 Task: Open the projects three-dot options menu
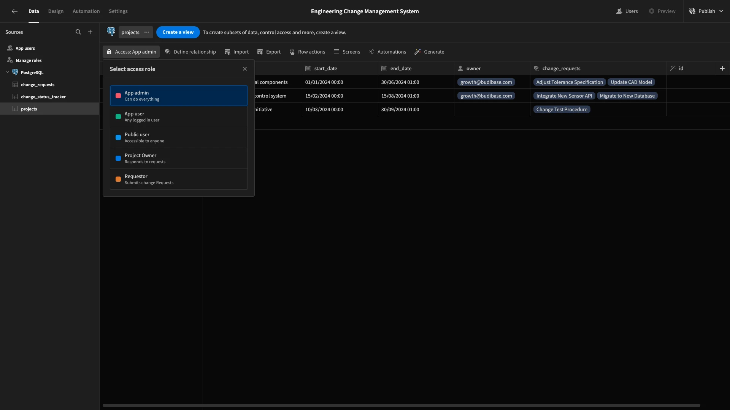pos(147,32)
